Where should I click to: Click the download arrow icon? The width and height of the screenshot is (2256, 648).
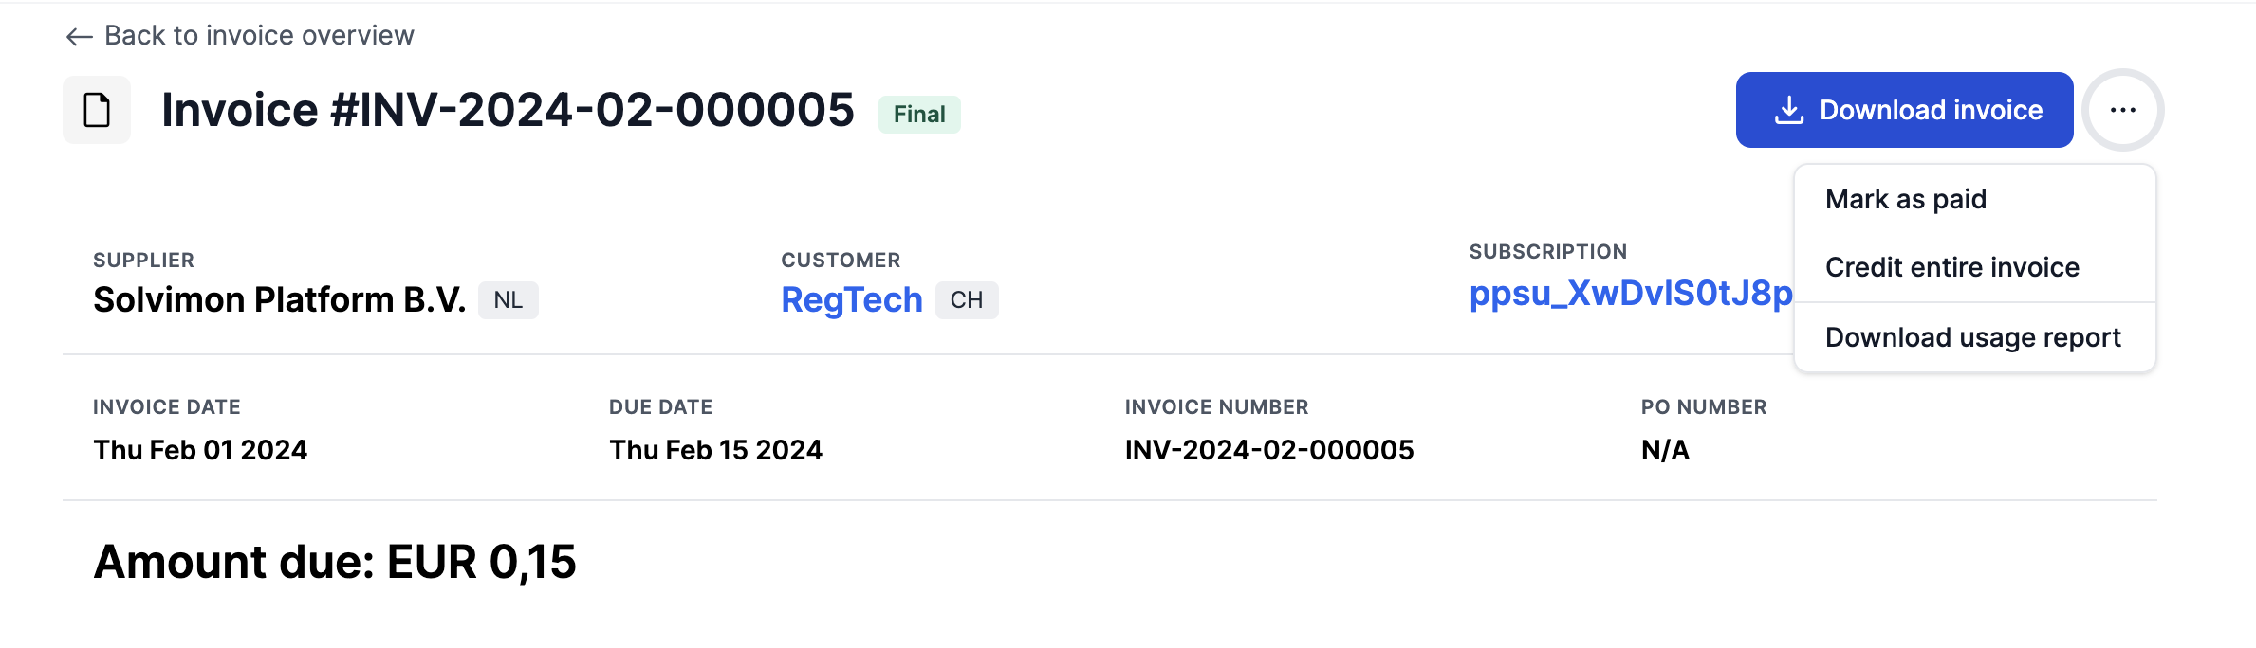click(1788, 110)
